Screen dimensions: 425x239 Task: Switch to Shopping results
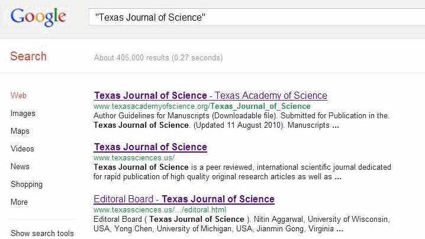pos(27,184)
